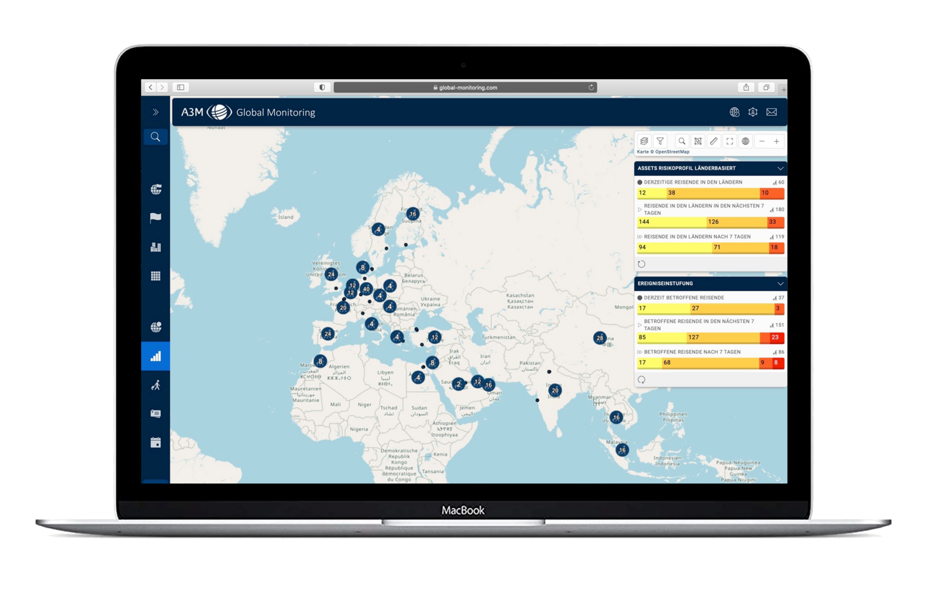Show all tabs overview in Safari

766,87
